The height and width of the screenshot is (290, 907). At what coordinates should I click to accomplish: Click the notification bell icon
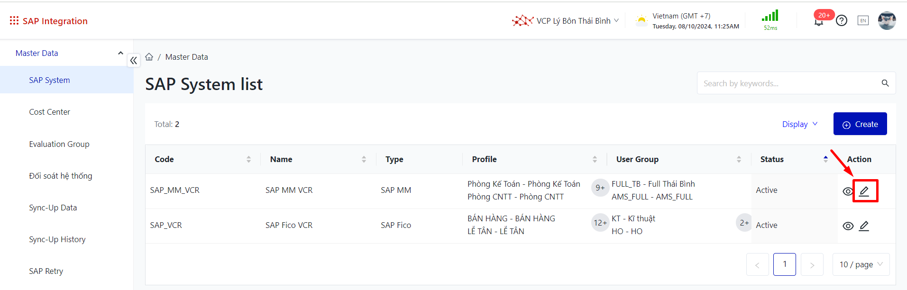coord(819,22)
